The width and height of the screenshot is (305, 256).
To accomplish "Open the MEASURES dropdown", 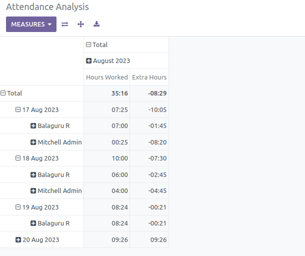I will click(31, 24).
